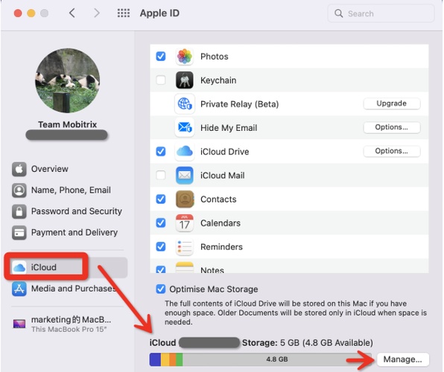Click the green segment of storage bar
The width and height of the screenshot is (444, 372).
tap(180, 359)
